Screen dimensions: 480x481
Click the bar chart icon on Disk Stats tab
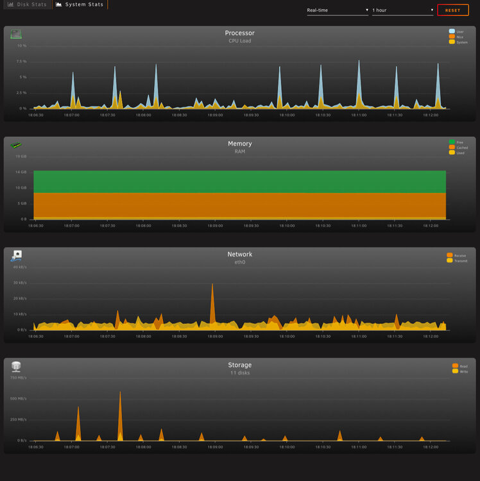[10, 4]
